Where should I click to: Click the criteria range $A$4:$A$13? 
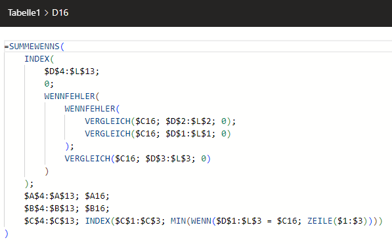click(x=49, y=196)
